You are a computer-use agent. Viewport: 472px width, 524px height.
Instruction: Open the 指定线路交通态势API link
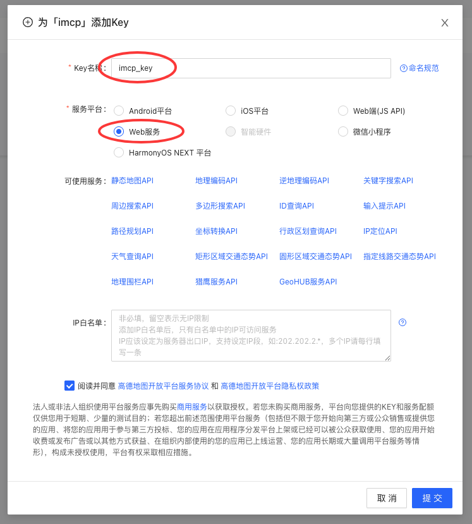coord(400,257)
